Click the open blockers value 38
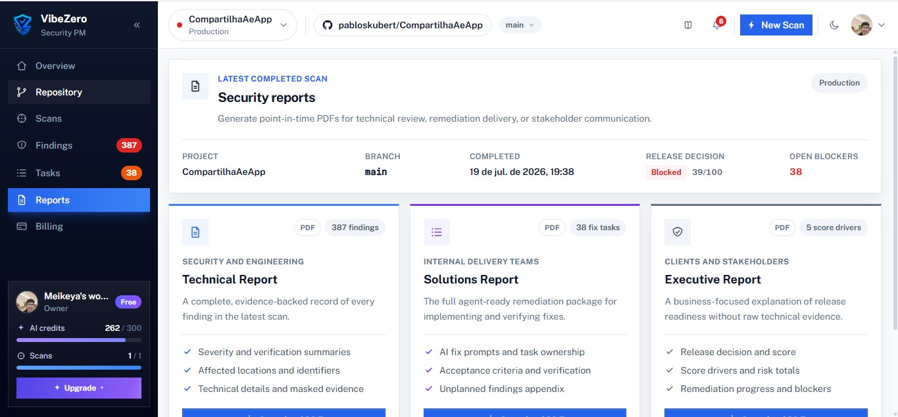Image resolution: width=898 pixels, height=417 pixels. 796,172
